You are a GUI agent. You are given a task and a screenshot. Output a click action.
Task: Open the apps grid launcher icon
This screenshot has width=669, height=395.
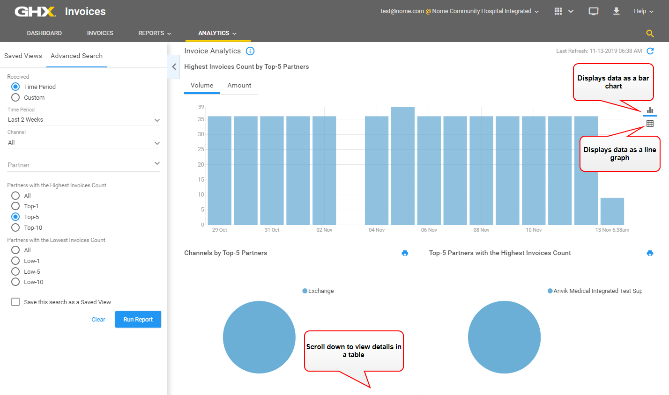click(558, 11)
